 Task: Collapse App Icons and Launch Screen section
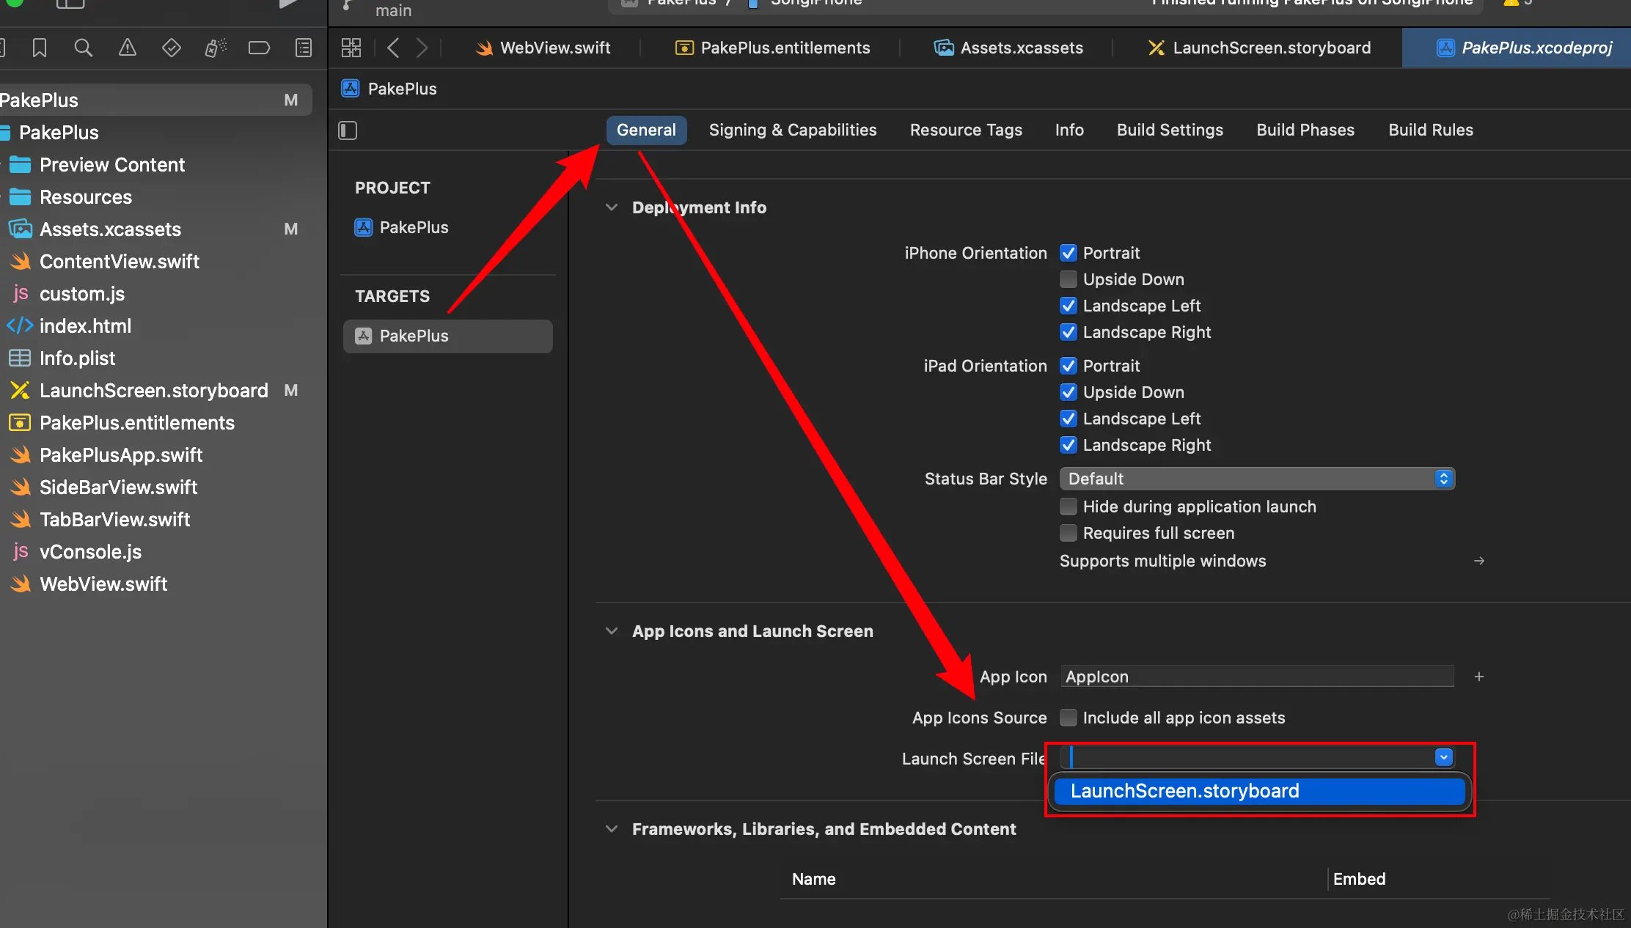point(612,631)
